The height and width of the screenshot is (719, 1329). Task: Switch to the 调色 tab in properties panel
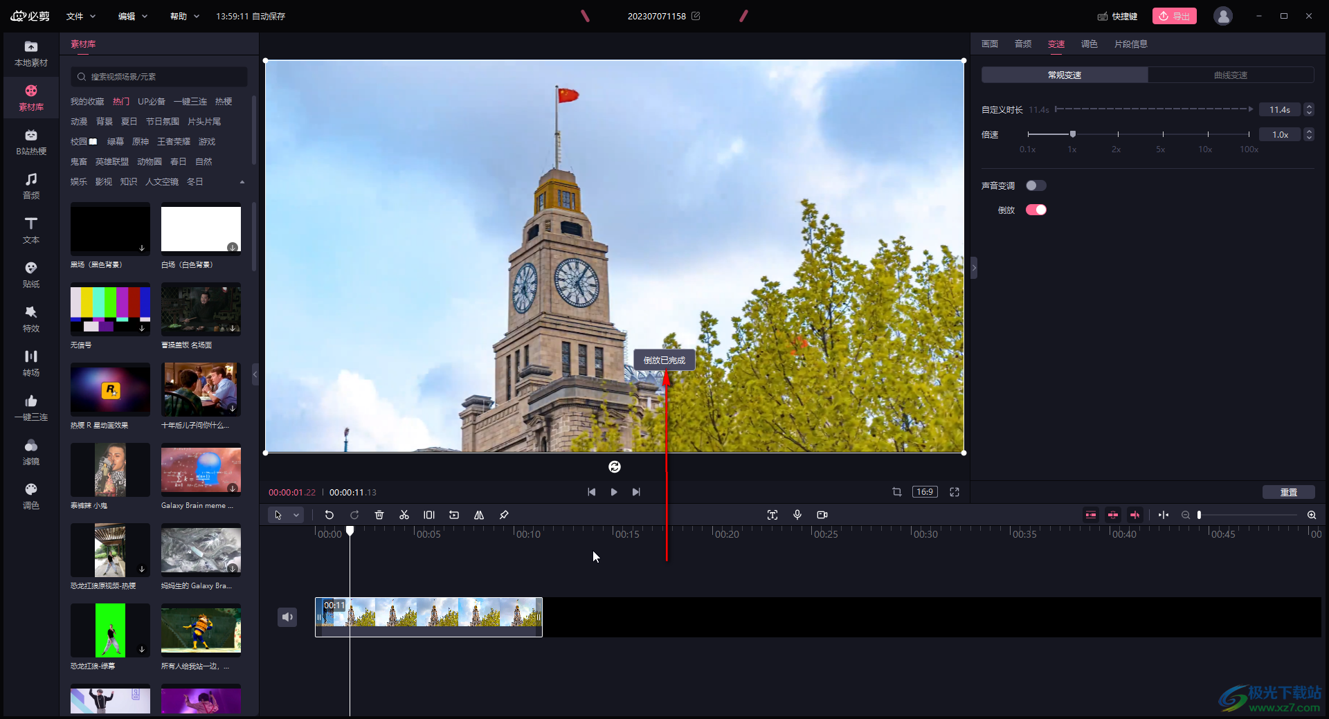click(x=1090, y=44)
